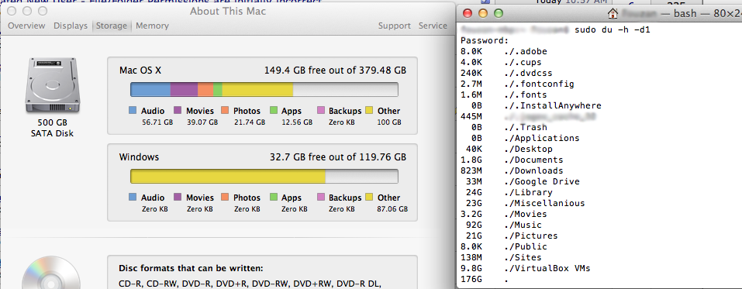Viewport: 742px width, 289px height.
Task: Click the blue Audio swatch under Mac OS X
Action: pyautogui.click(x=133, y=111)
